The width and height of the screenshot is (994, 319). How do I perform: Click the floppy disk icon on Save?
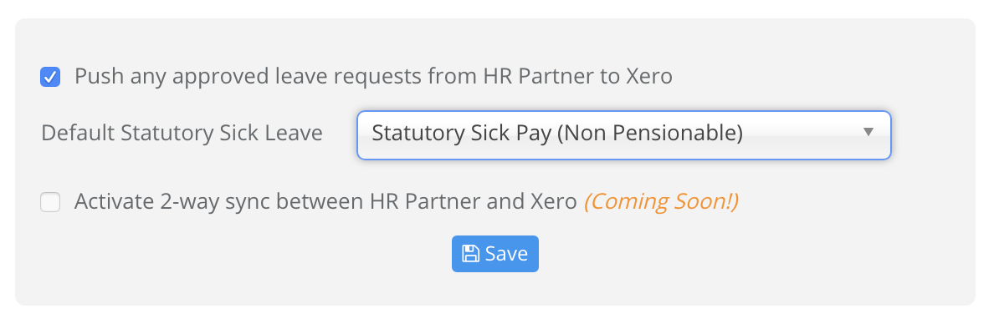470,254
